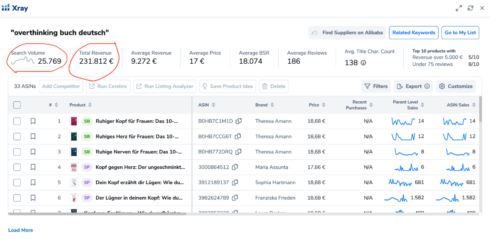Click info icon beside Avg. Title Char. Count

coord(363,63)
